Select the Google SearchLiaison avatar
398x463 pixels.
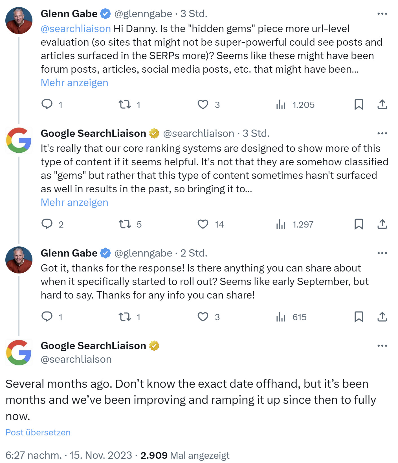point(19,140)
